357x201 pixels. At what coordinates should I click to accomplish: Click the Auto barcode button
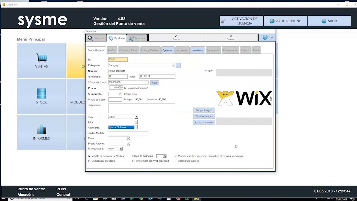154,83
